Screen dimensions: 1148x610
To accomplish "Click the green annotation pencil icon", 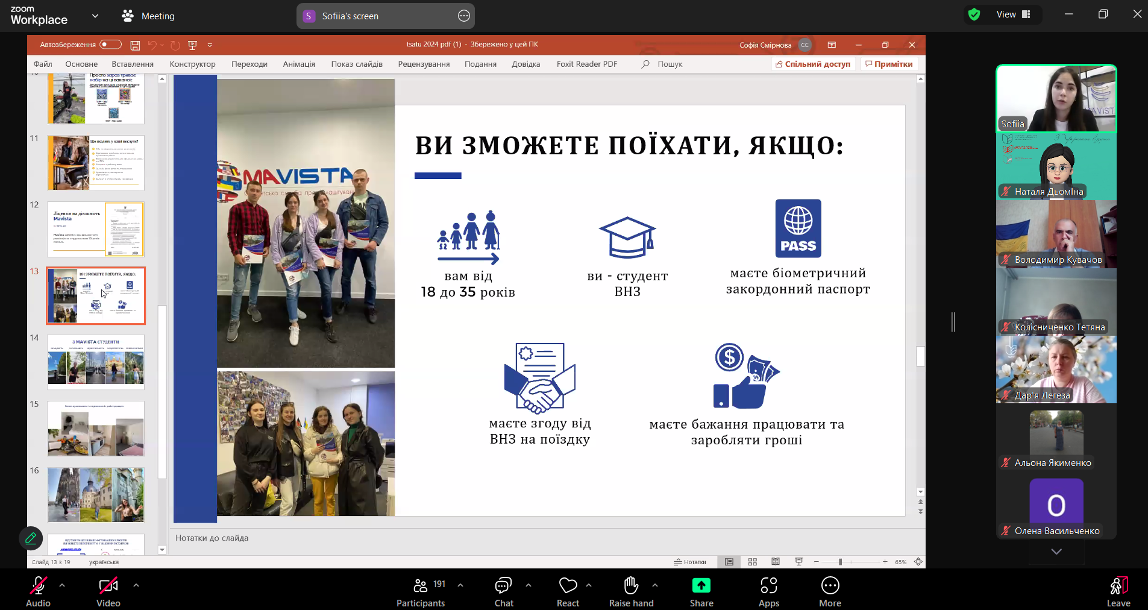I will 31,538.
